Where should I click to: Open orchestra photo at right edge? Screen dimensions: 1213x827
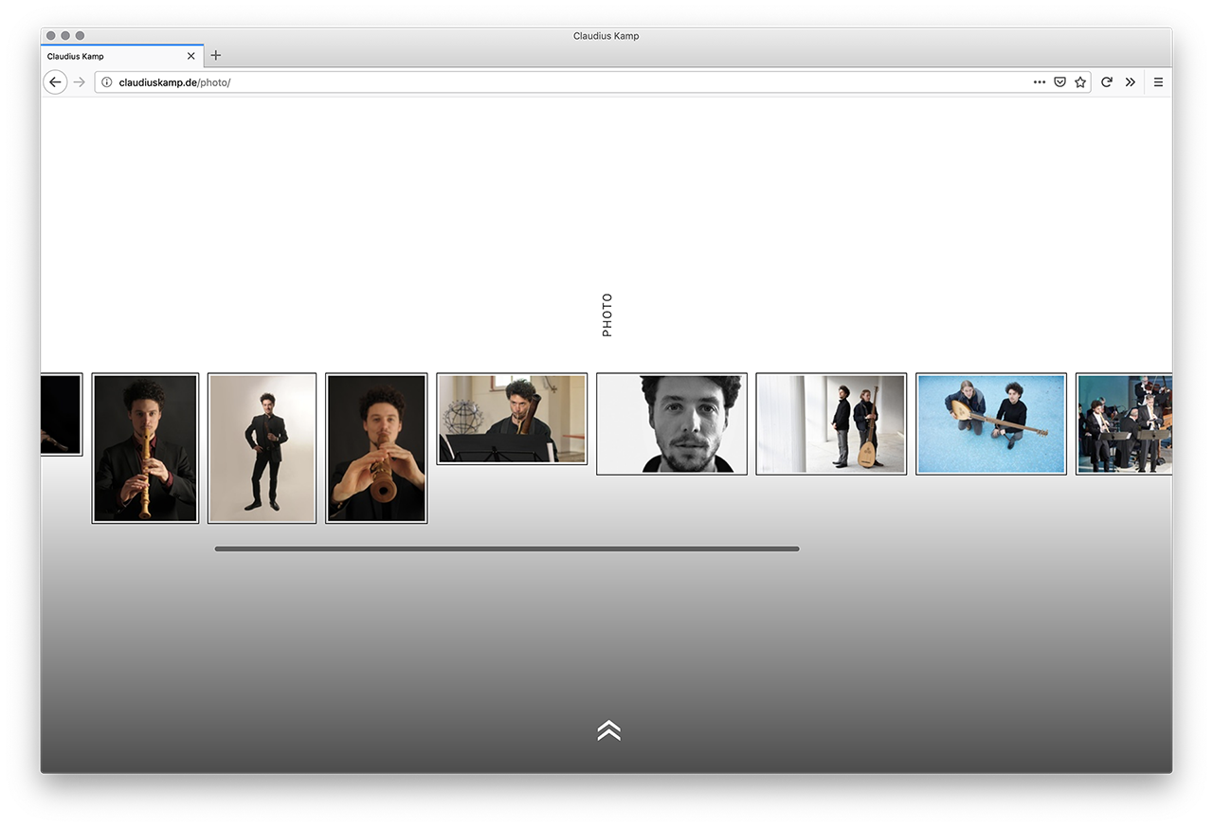coord(1124,423)
